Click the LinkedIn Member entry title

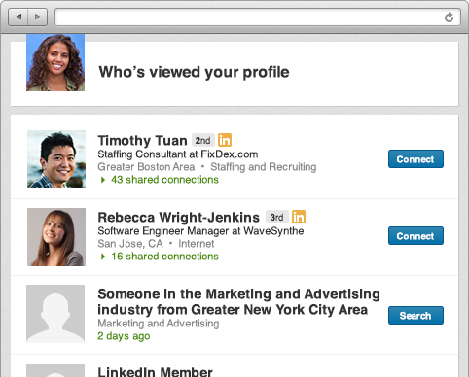pyautogui.click(x=155, y=371)
